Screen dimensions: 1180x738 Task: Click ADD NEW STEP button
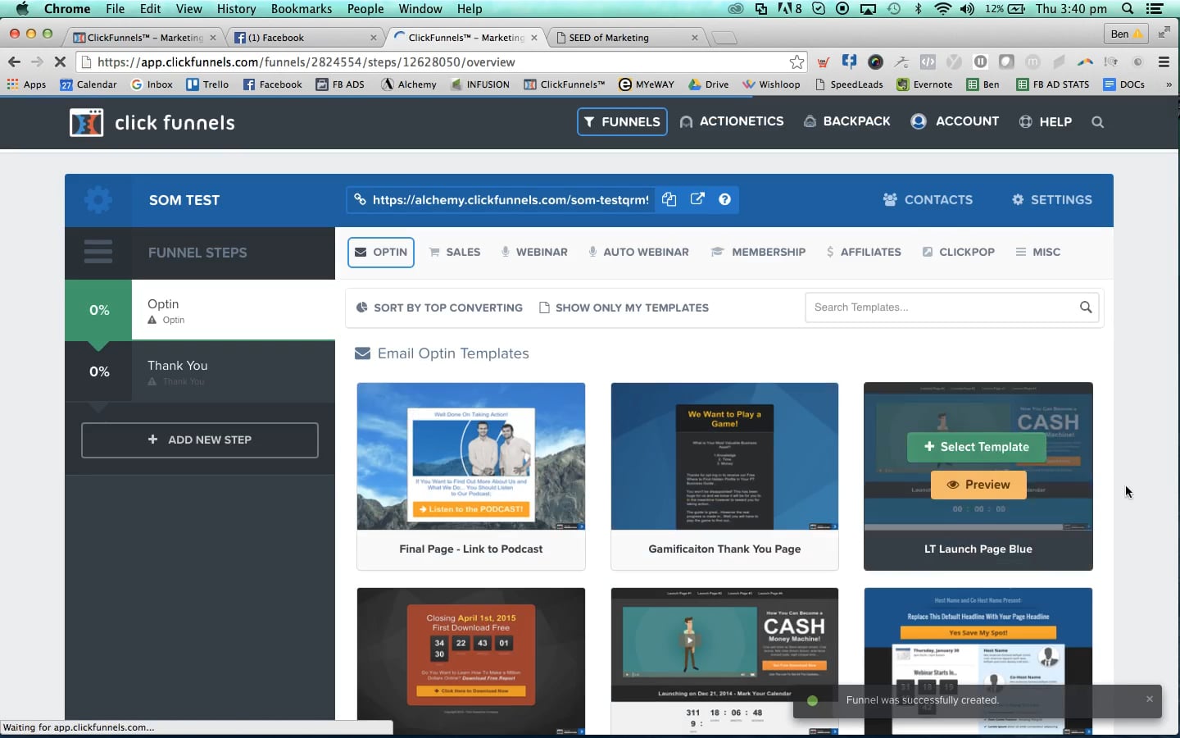pyautogui.click(x=200, y=440)
